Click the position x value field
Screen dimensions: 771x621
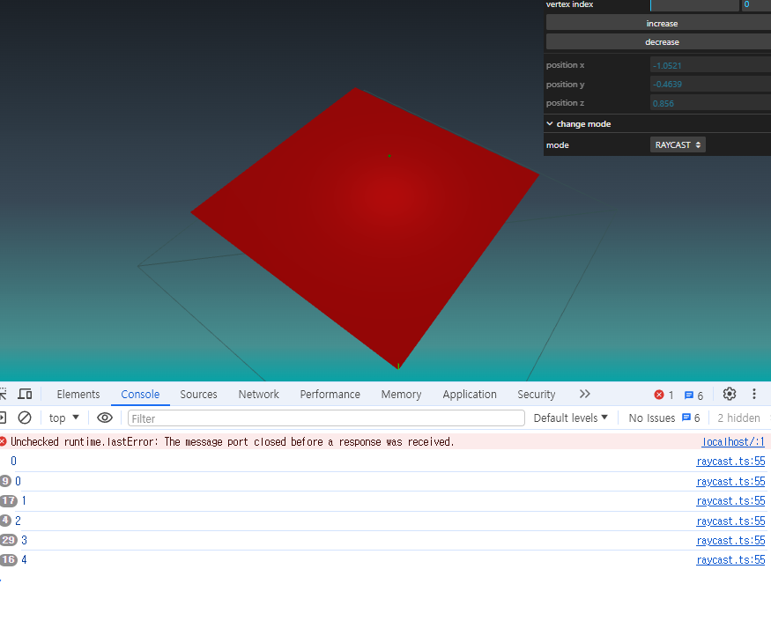(710, 65)
